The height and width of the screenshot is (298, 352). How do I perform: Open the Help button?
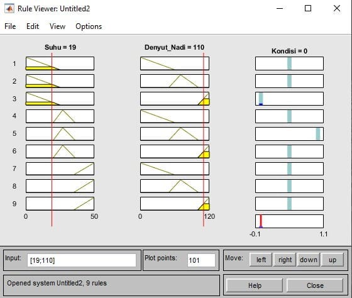tap(255, 285)
